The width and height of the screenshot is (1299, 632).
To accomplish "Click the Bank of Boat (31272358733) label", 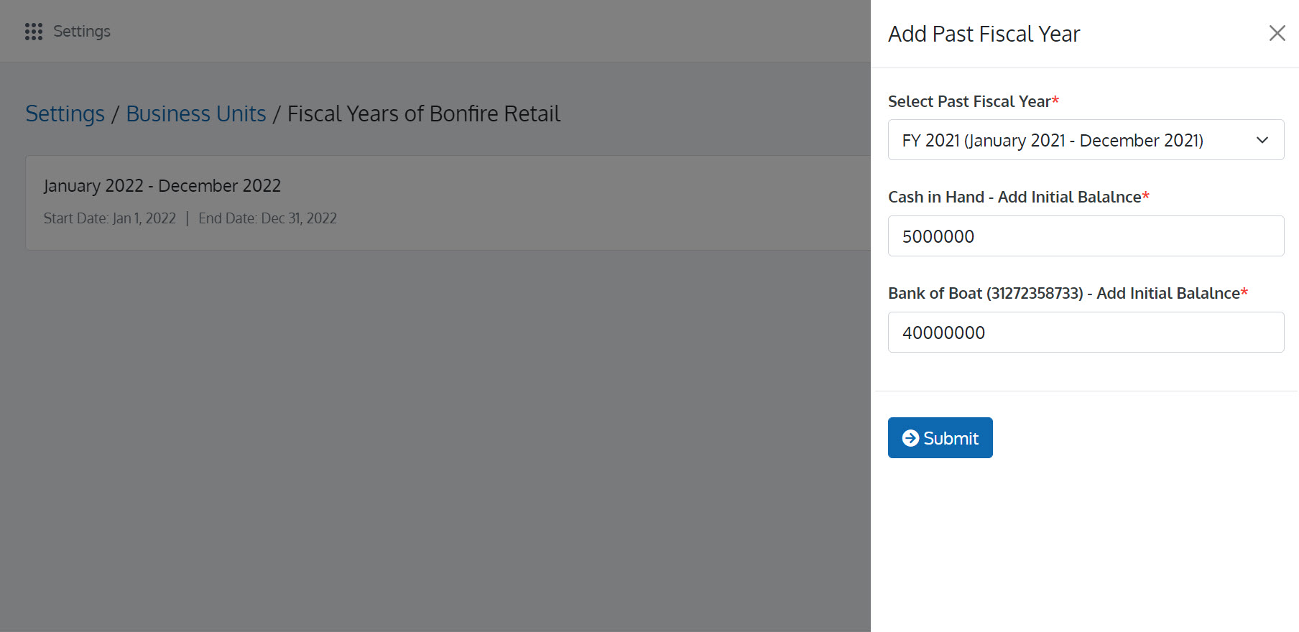I will [1068, 293].
